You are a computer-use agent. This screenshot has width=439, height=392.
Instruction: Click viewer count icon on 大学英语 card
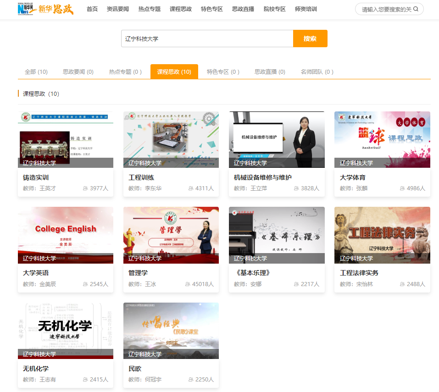[85, 284]
